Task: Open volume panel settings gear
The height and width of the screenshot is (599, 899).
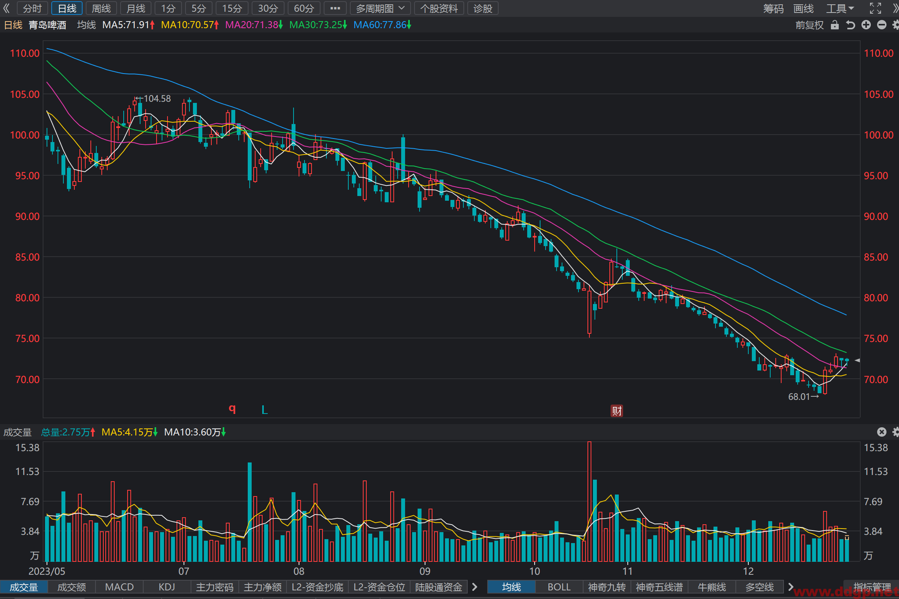Action: click(895, 432)
